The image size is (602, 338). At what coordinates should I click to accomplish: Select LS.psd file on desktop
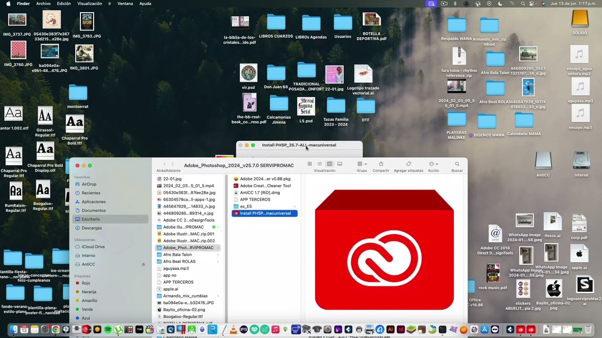coord(306,110)
